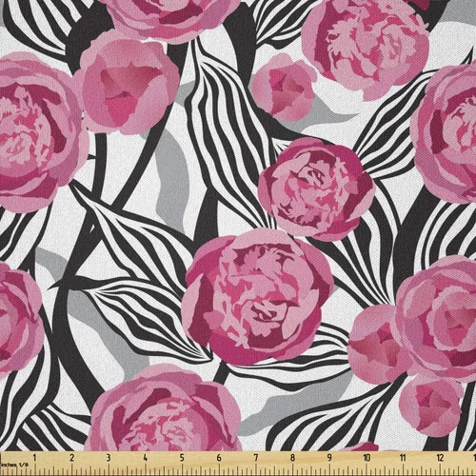Click the small pink bud near the top center

[285, 88]
